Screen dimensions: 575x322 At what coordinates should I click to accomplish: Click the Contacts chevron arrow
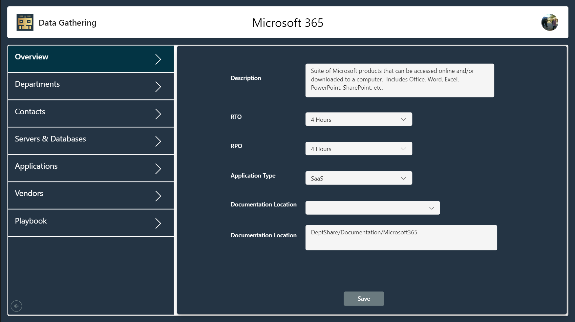pos(158,114)
